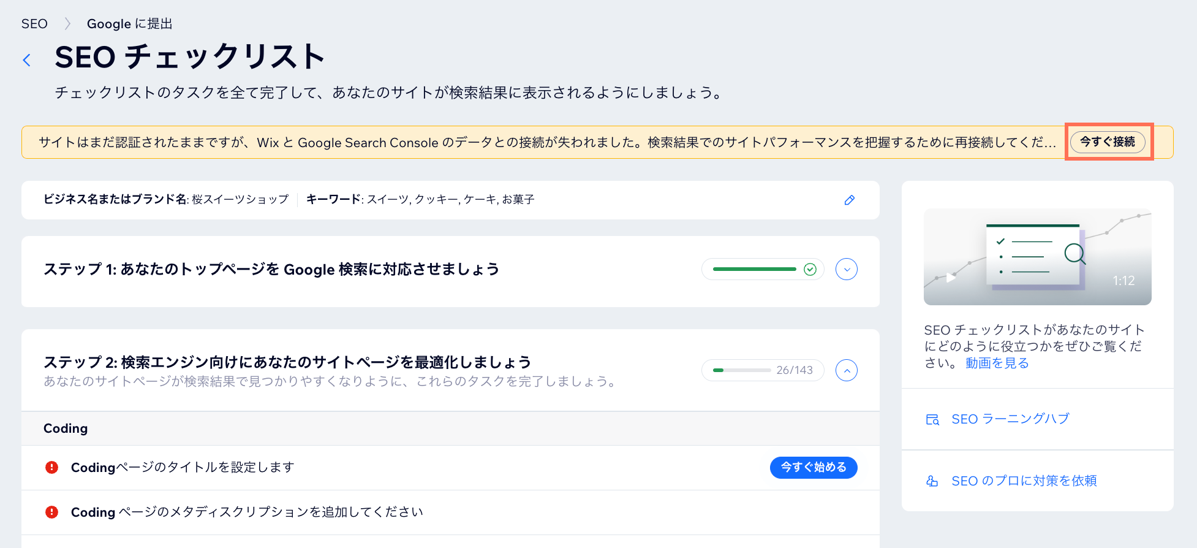Image resolution: width=1197 pixels, height=548 pixels.
Task: Collapse Step 2 with the up chevron
Action: [846, 370]
